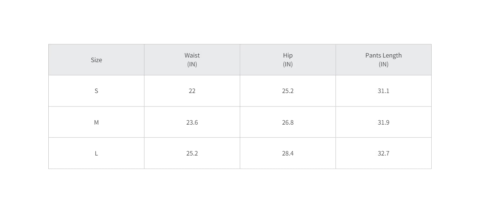Click the waist value 22 for size S
This screenshot has height=213, width=480.
pos(192,91)
